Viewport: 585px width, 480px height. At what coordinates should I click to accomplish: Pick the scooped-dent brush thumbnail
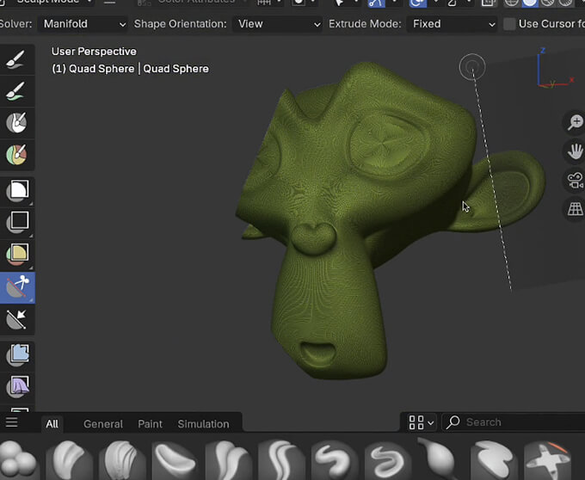(x=175, y=460)
